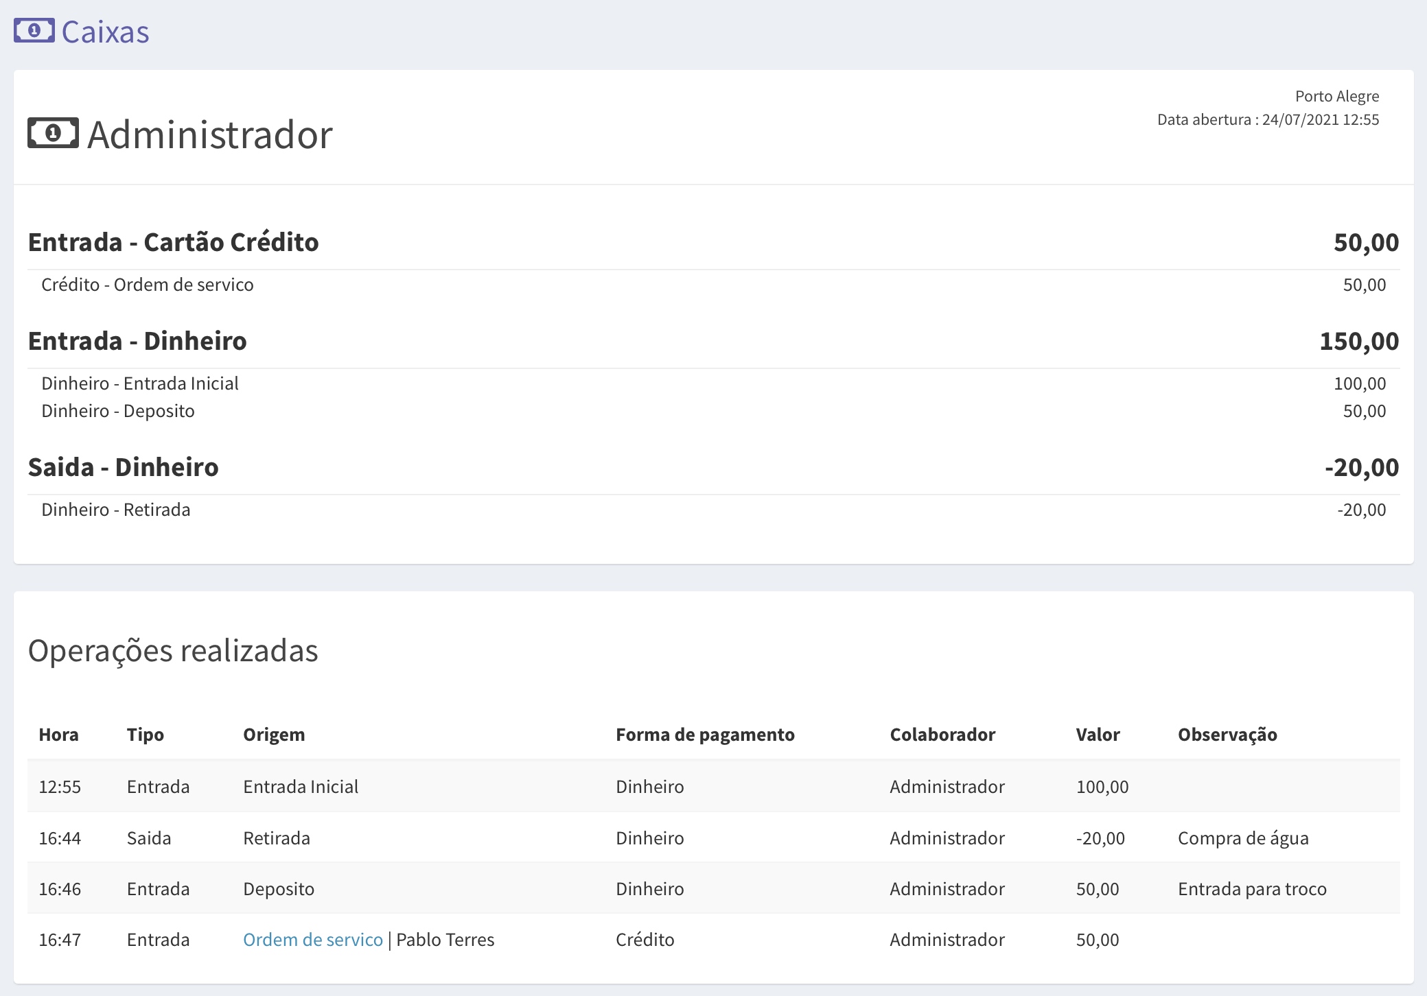Open the Ordem de servico link
Screen dimensions: 1427x996
tap(312, 940)
